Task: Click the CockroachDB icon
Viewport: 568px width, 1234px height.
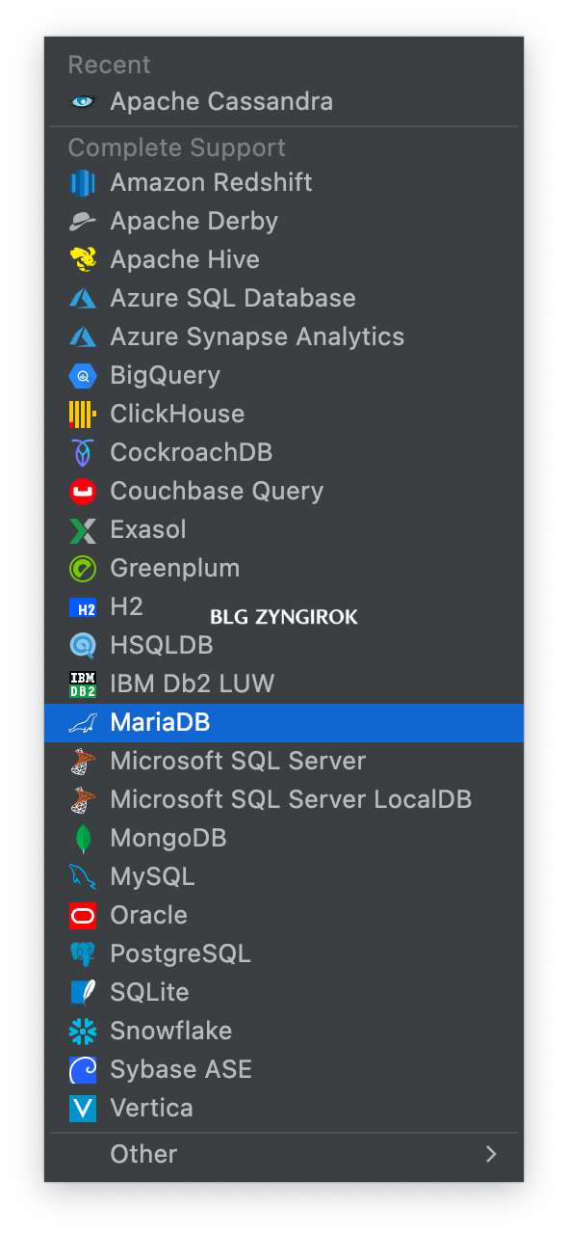Action: tap(83, 452)
